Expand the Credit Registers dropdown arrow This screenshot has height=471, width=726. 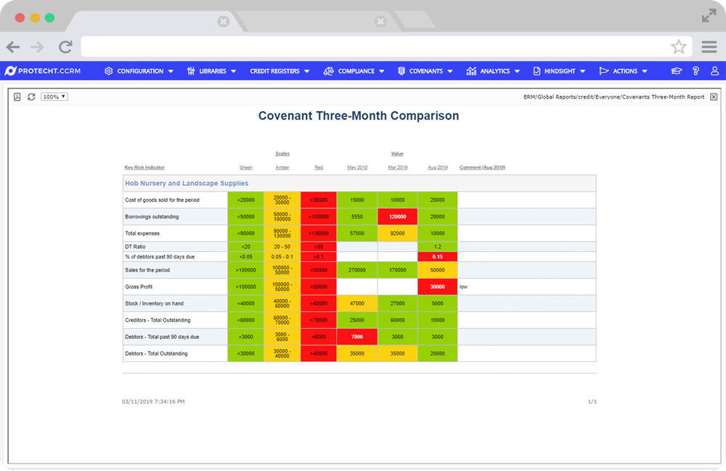pos(308,71)
